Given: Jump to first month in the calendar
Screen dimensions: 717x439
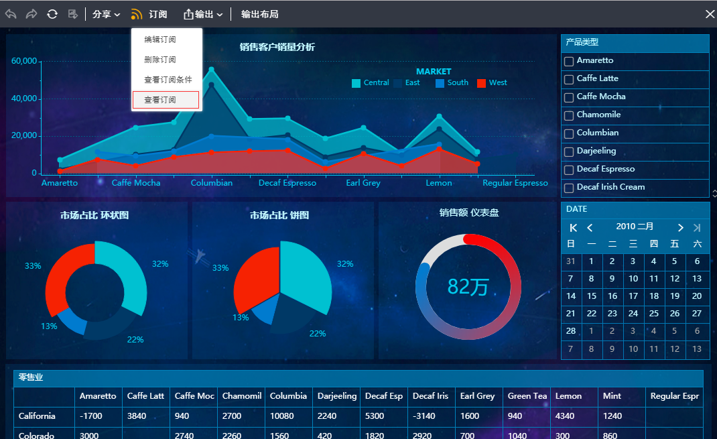Looking at the screenshot, I should (573, 228).
